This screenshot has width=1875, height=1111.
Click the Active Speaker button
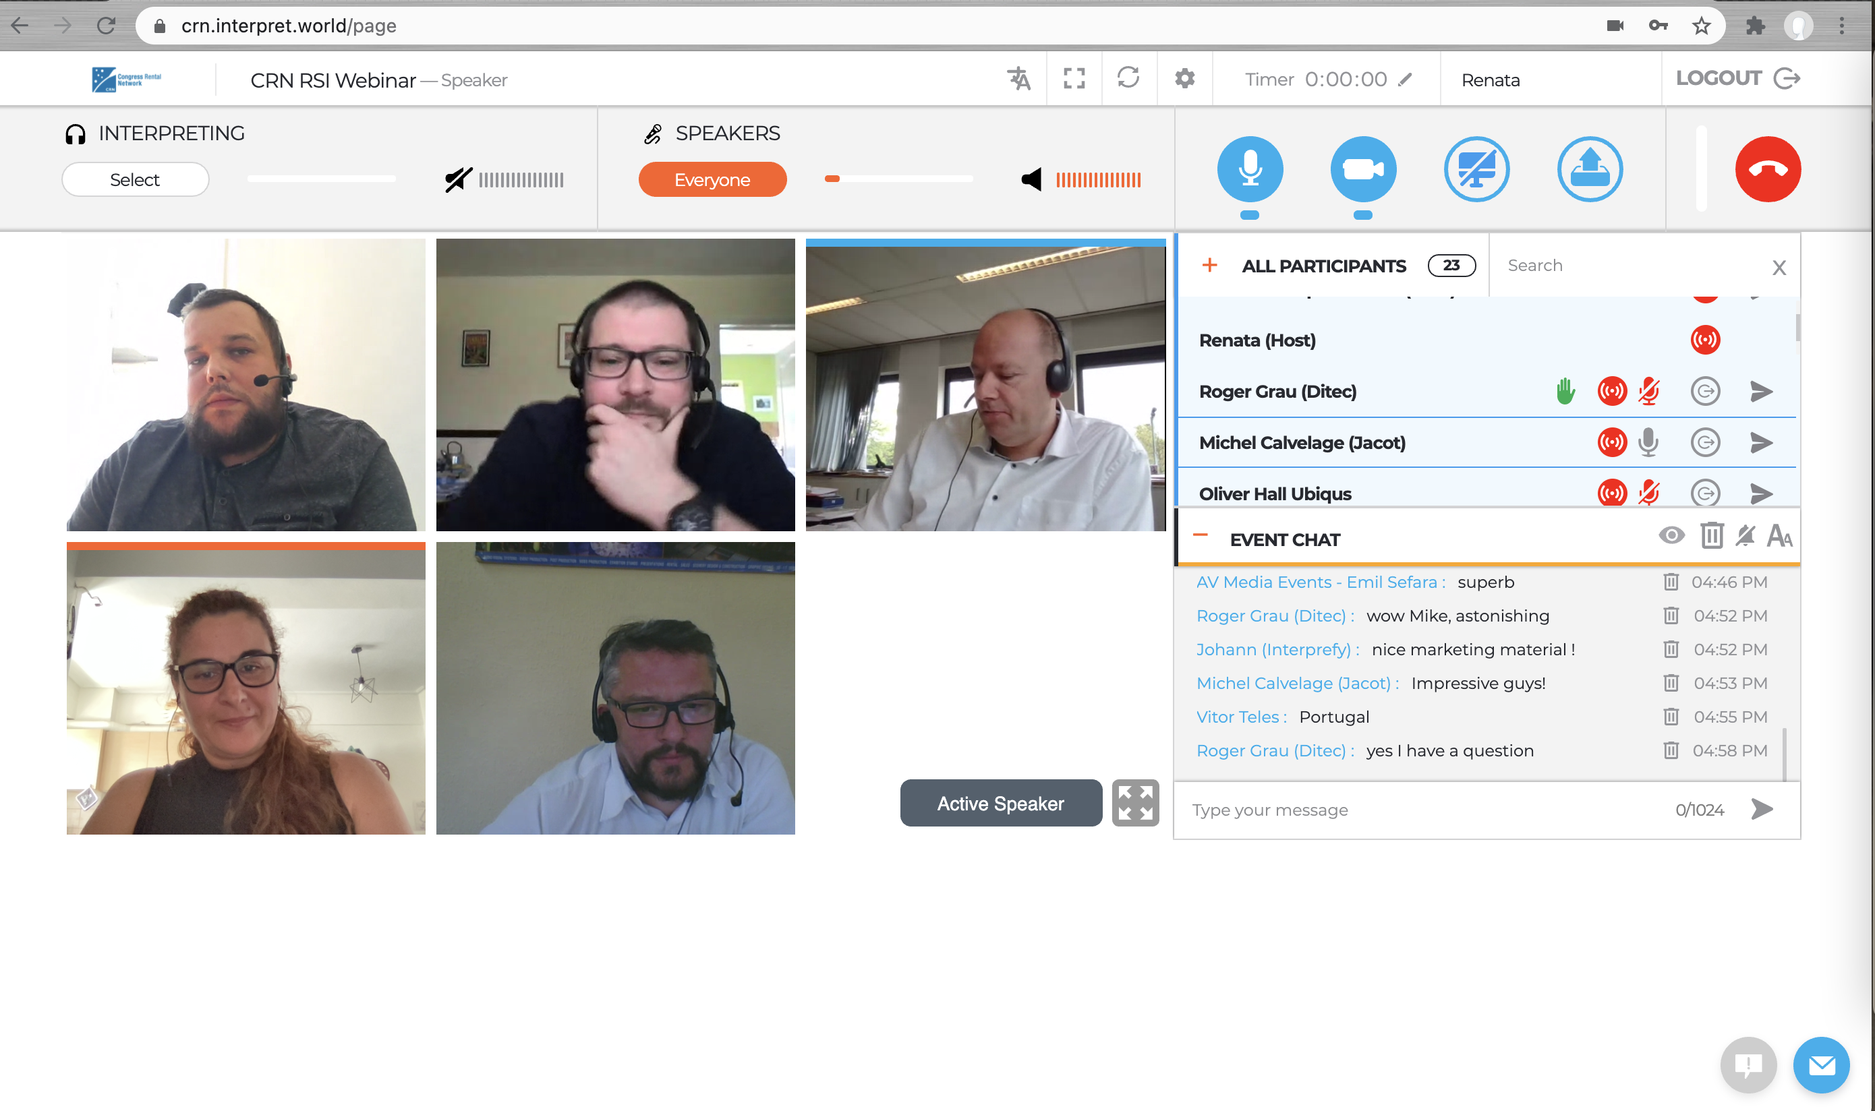coord(1000,804)
